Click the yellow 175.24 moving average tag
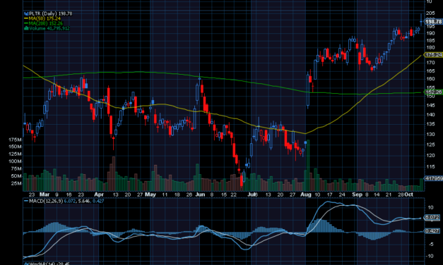The image size is (443, 265). 433,55
